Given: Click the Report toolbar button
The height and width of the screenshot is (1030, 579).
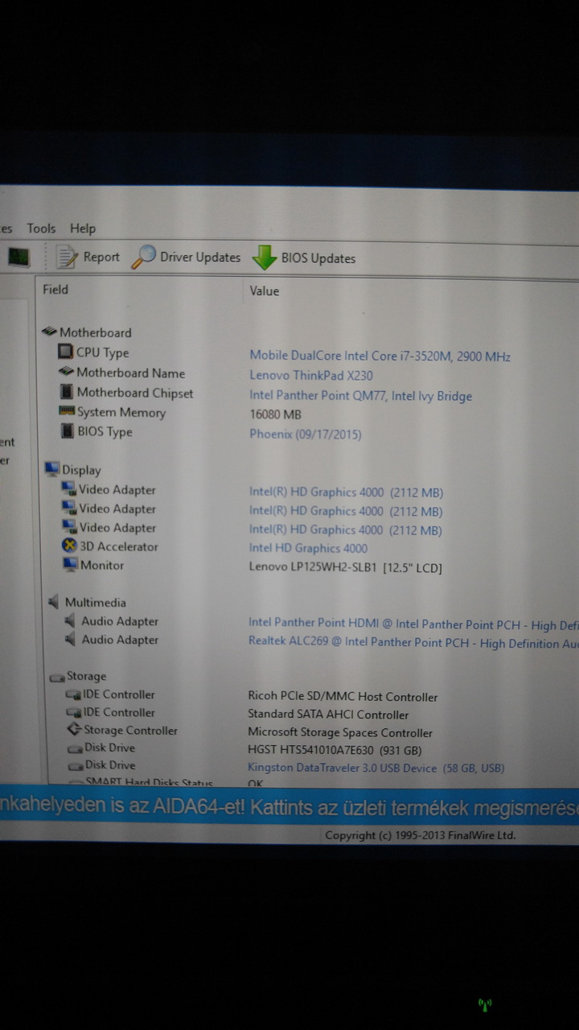Looking at the screenshot, I should click(88, 257).
